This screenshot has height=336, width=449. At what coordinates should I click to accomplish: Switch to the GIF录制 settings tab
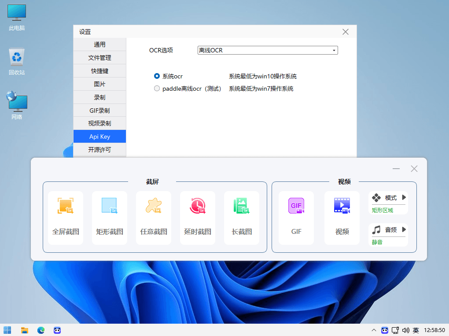99,110
